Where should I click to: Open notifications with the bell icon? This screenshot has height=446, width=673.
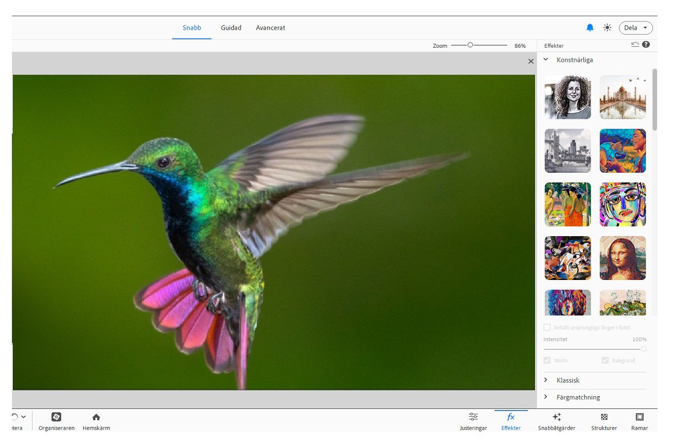click(x=590, y=27)
